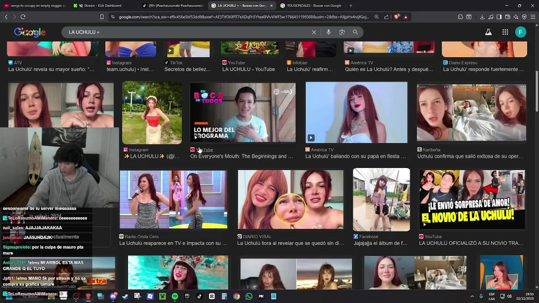
Task: Switch to the YouTube songs tab
Action: point(36,5)
